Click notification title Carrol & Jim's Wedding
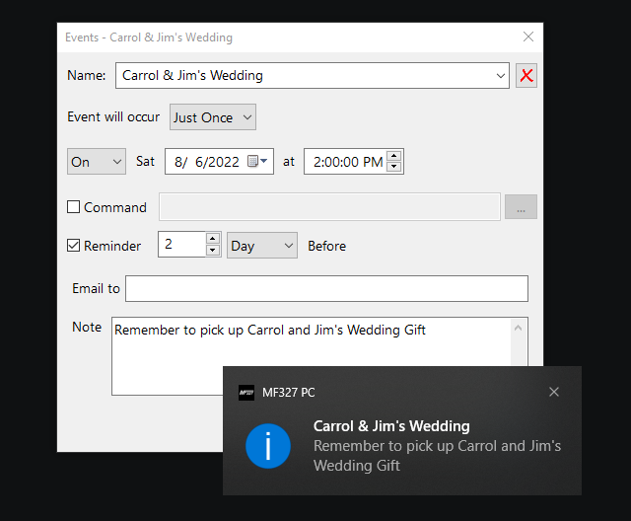Screen dimensions: 631x521 click(x=391, y=426)
